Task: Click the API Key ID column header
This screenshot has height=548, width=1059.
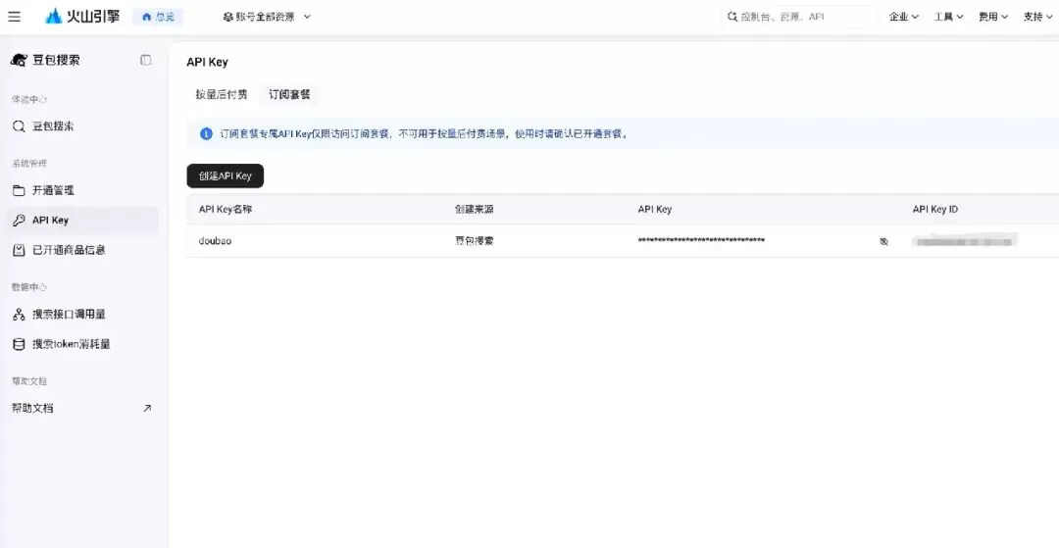Action: (x=935, y=209)
